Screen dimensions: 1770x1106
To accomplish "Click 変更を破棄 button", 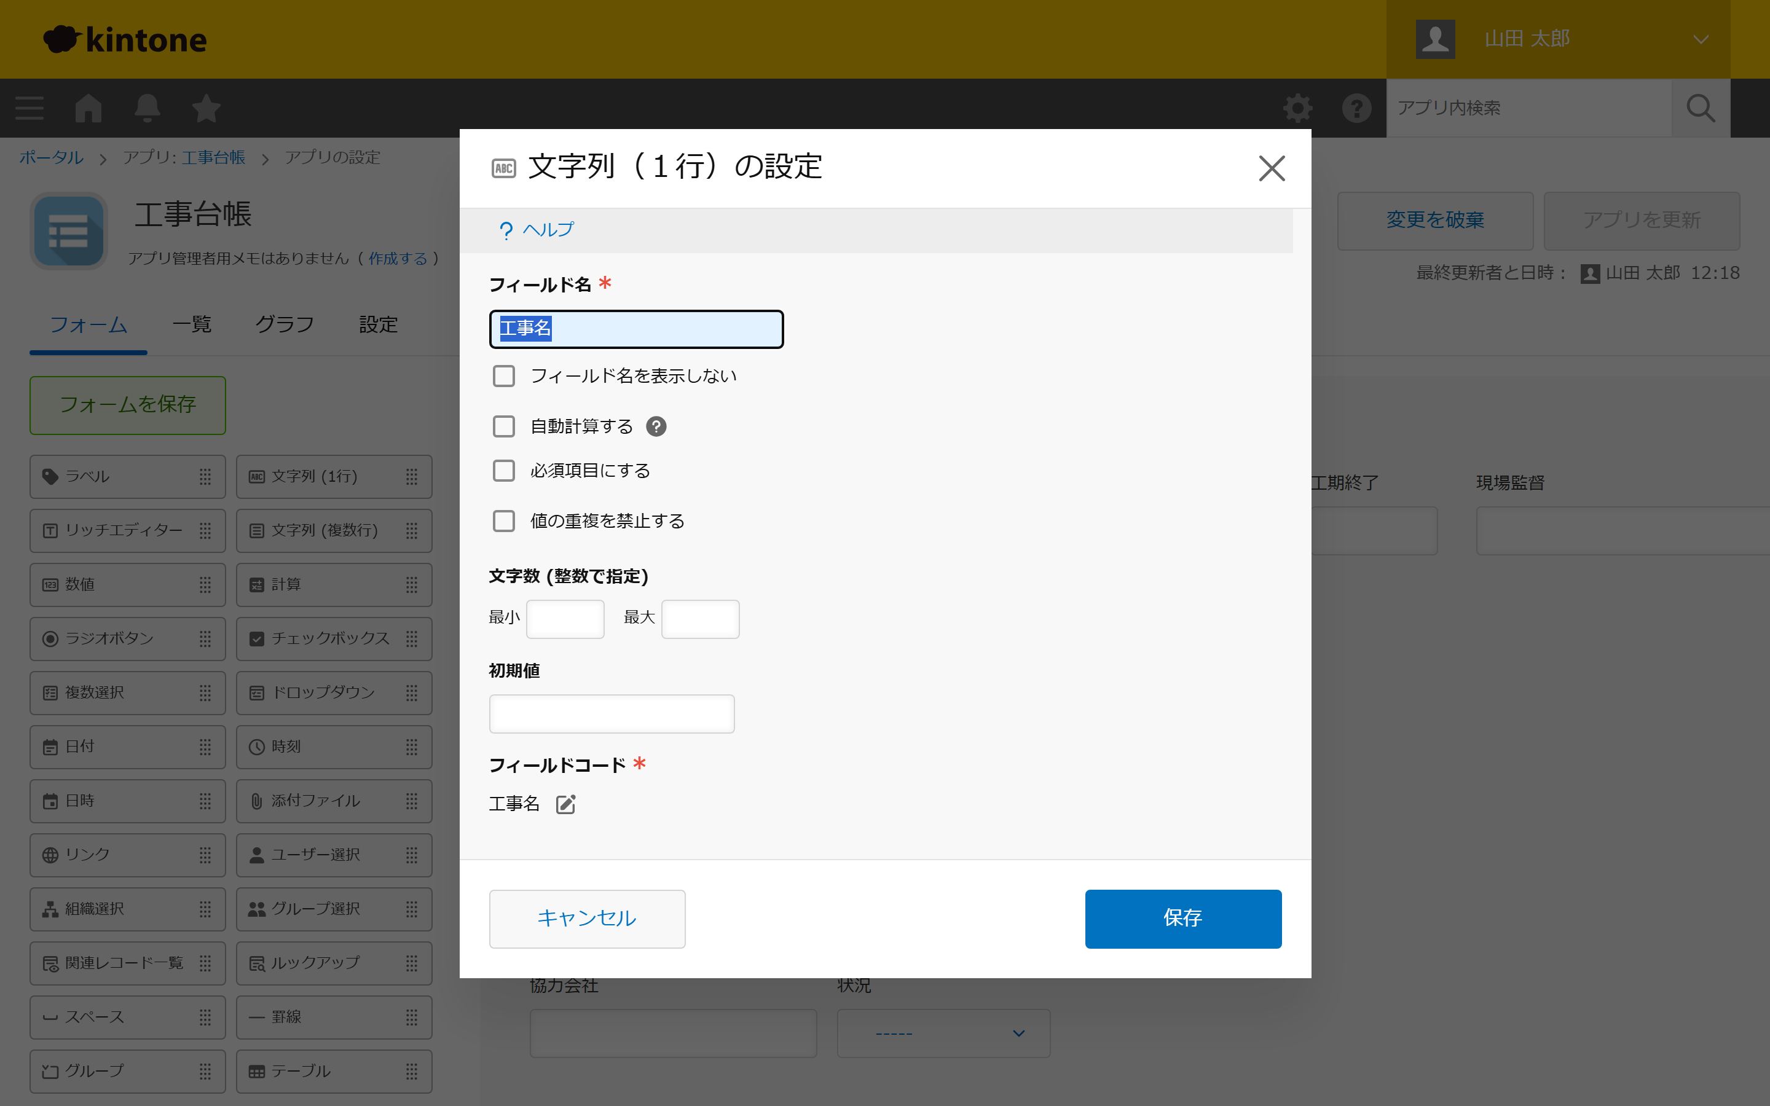I will 1435,221.
